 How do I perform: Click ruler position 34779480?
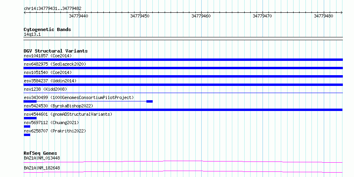pyautogui.click(x=323, y=16)
